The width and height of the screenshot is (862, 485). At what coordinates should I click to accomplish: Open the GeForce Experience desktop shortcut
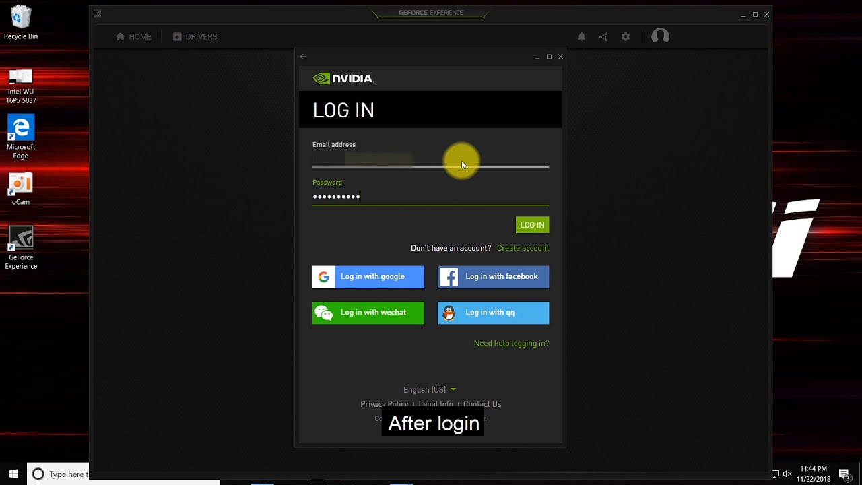tap(21, 248)
